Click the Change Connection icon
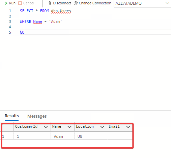Image resolution: width=171 pixels, height=158 pixels. pos(76,3)
